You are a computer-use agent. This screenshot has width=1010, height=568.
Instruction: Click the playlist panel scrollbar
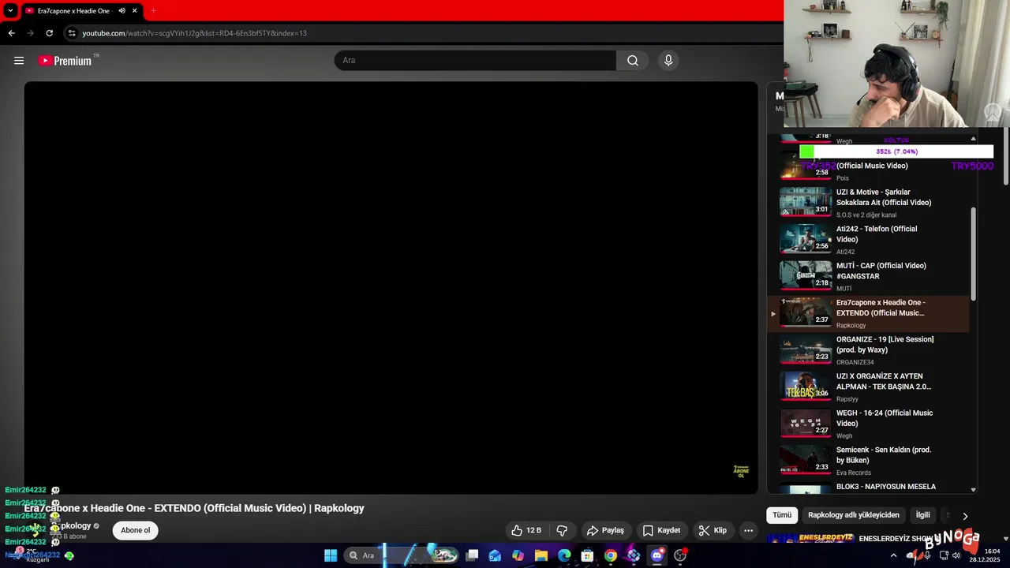973,253
